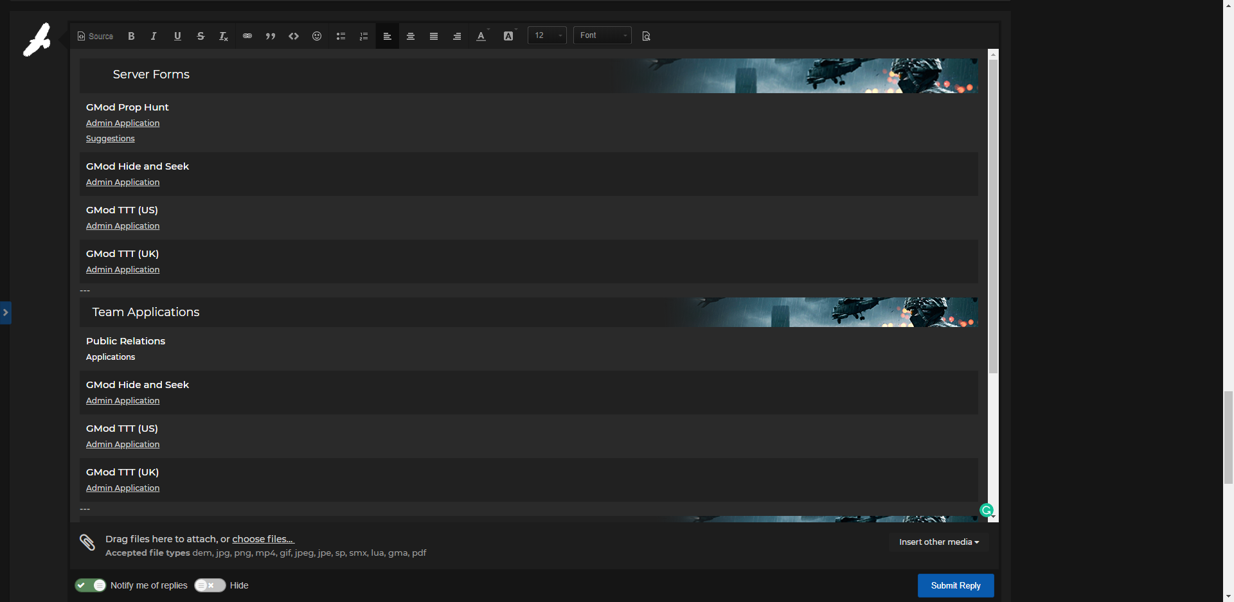Toggle bold formatting in the editor
Screen dimensions: 1234x602
point(131,36)
